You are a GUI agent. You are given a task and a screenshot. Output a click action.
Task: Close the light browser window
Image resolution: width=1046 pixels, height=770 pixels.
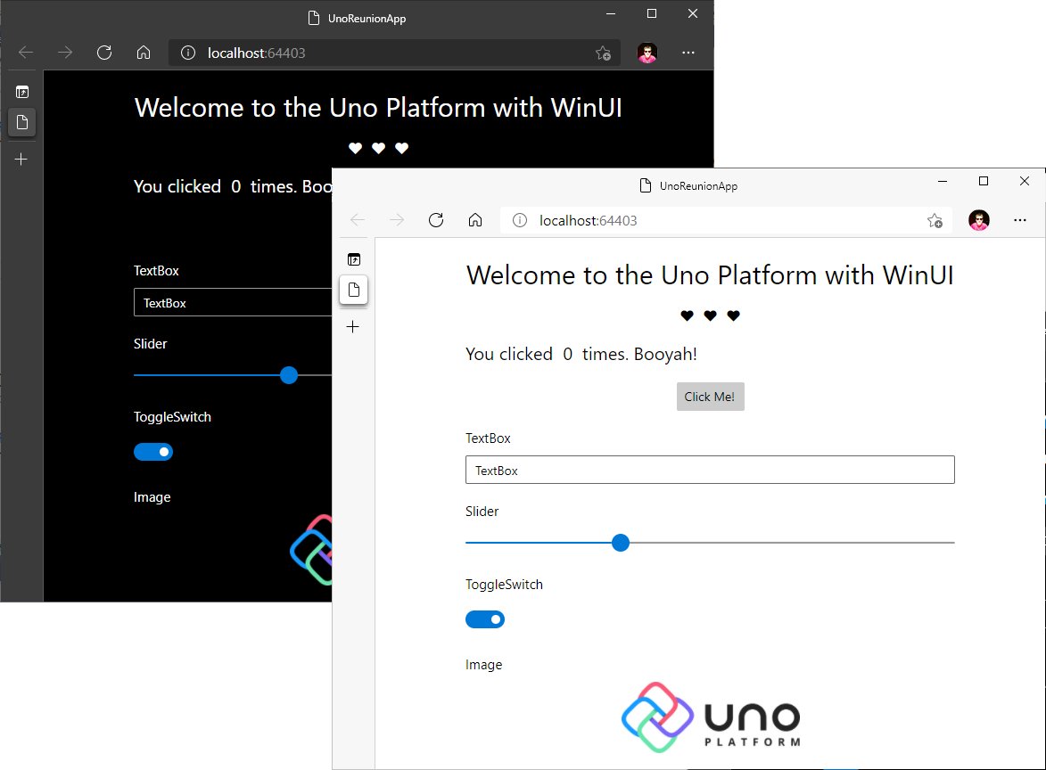coord(1025,181)
